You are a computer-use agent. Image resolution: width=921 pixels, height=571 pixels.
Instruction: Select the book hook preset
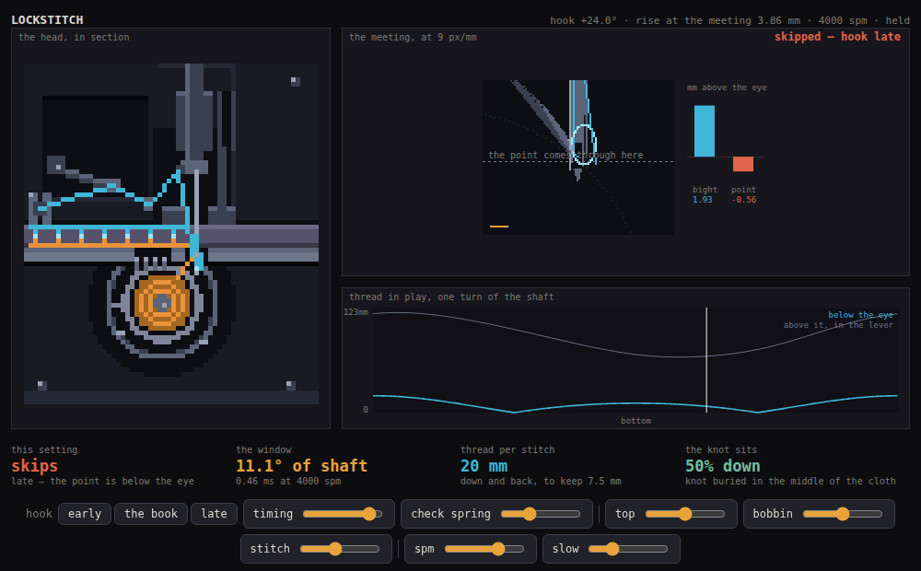tap(151, 513)
